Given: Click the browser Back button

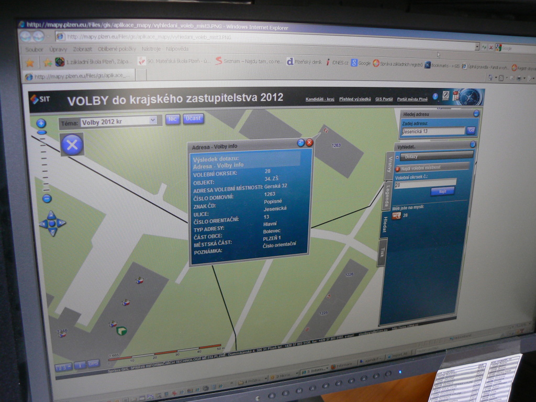Looking at the screenshot, I should point(26,36).
